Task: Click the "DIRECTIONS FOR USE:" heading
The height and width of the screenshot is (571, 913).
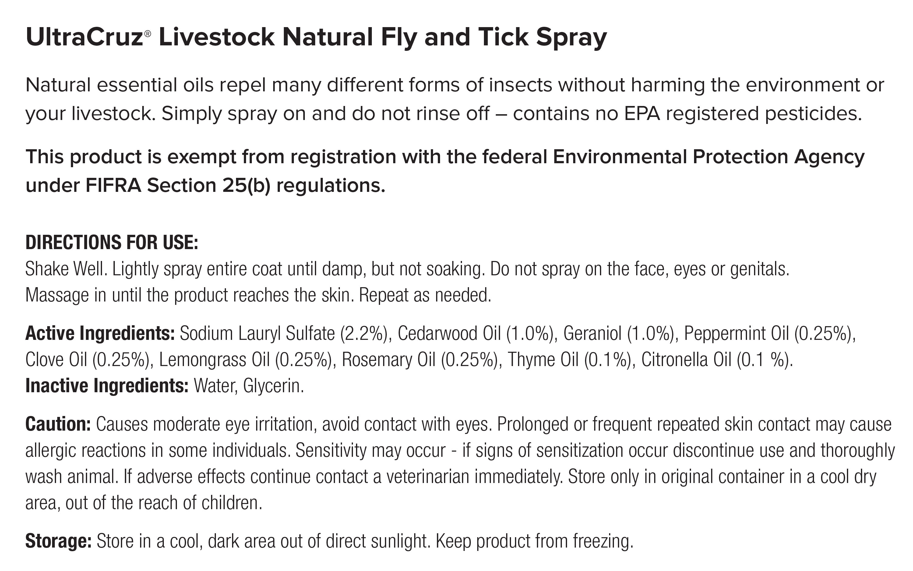Action: [x=112, y=242]
